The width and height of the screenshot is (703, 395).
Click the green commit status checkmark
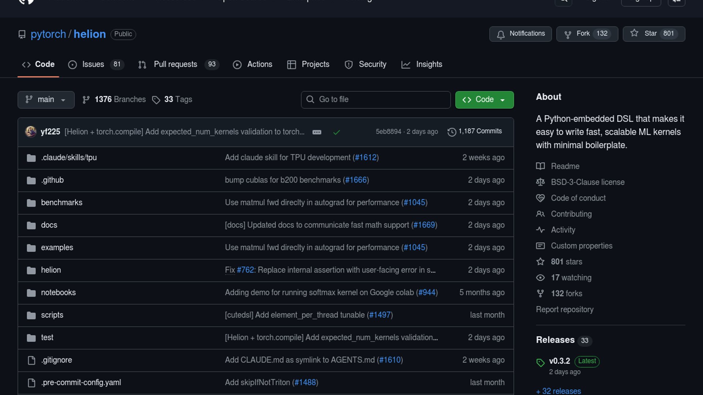coord(336,132)
